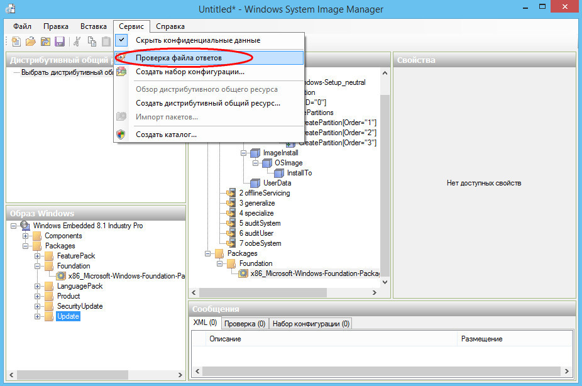Collapse the Packages node in Windows image
The height and width of the screenshot is (386, 582).
[25, 246]
